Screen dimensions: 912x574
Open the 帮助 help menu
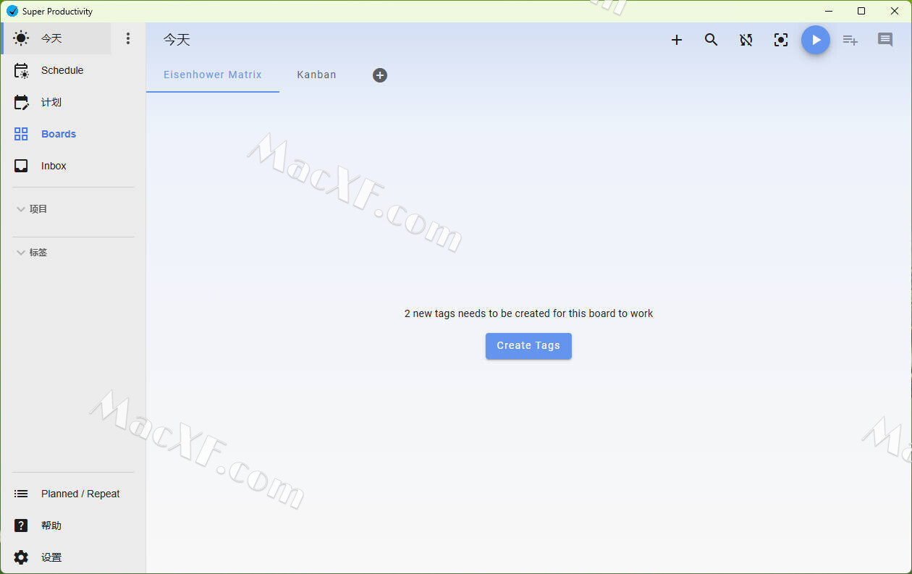click(73, 526)
